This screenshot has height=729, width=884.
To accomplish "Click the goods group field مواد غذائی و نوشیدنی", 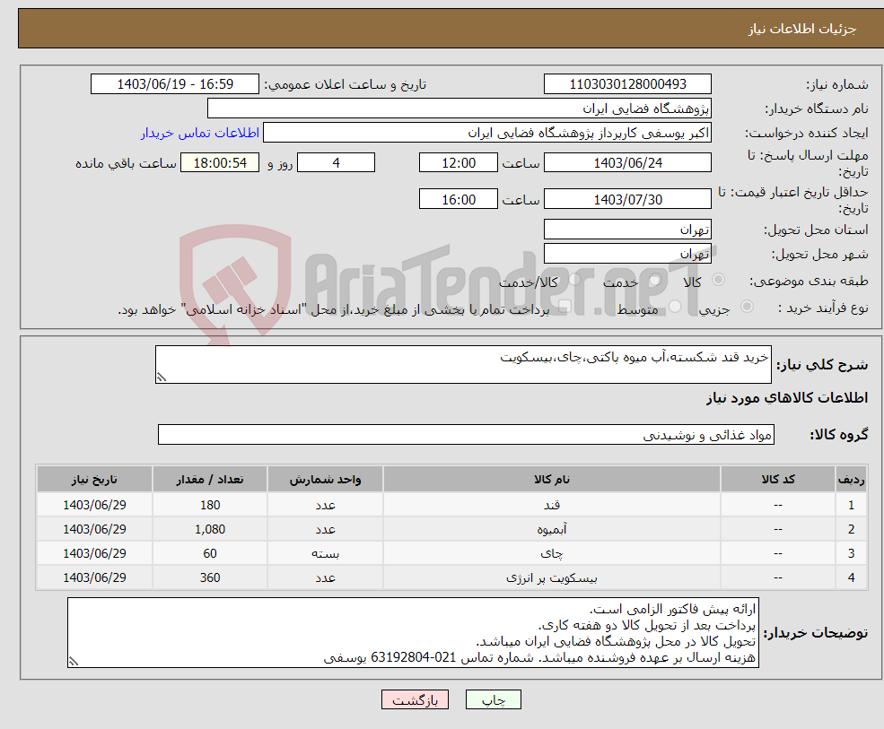I will [x=467, y=435].
